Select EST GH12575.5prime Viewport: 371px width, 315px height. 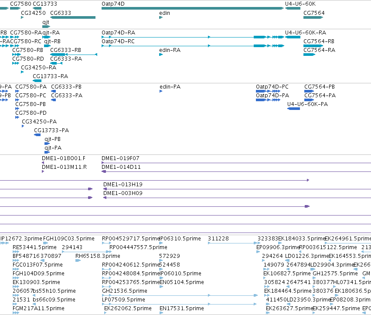(314, 278)
